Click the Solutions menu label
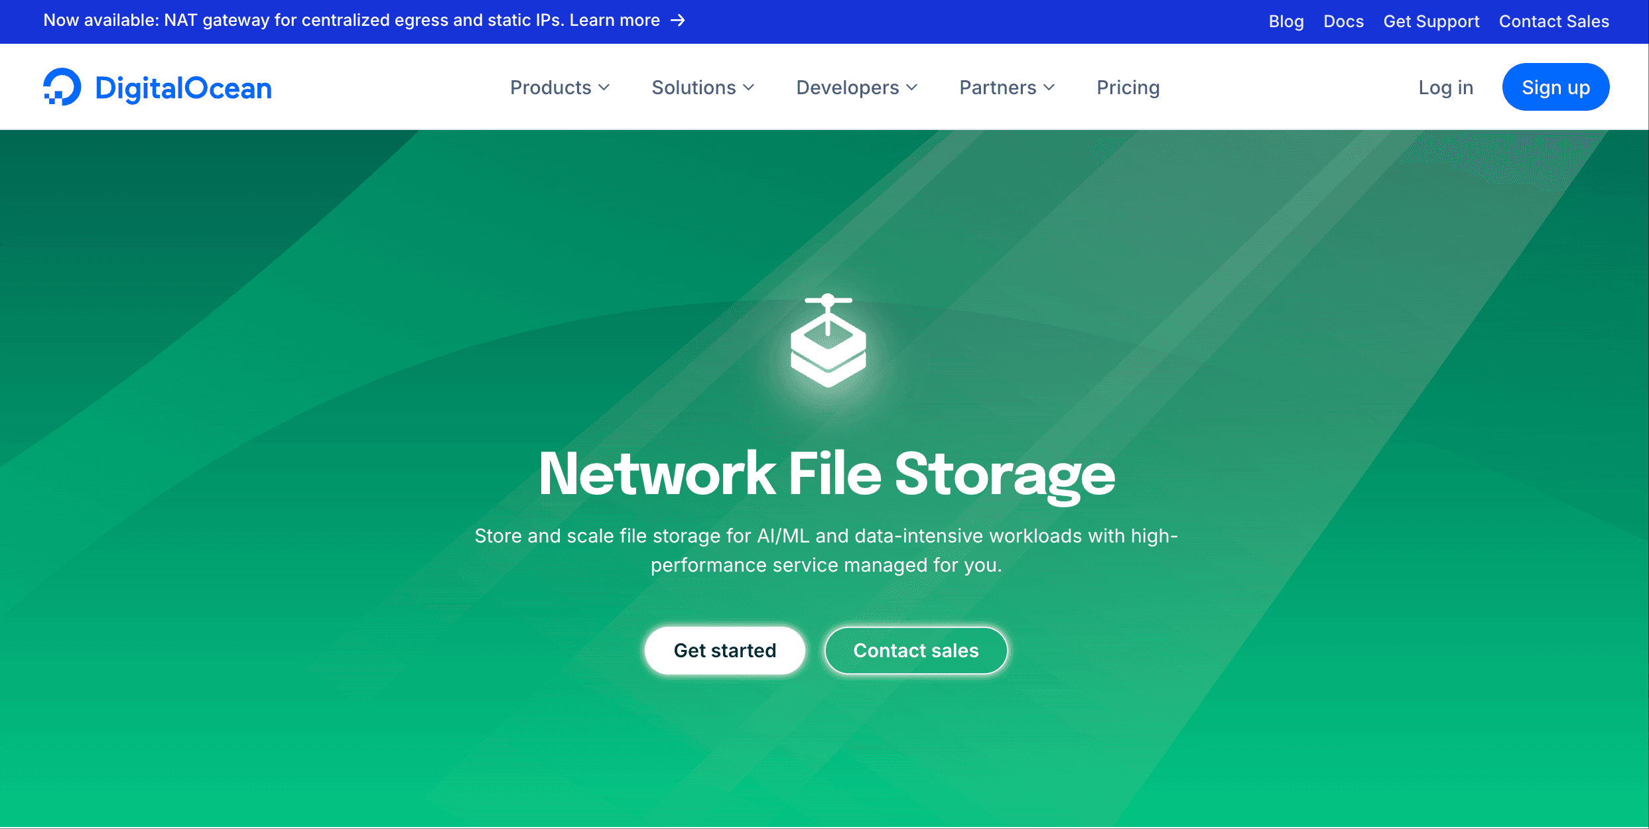The image size is (1649, 829). pyautogui.click(x=693, y=88)
